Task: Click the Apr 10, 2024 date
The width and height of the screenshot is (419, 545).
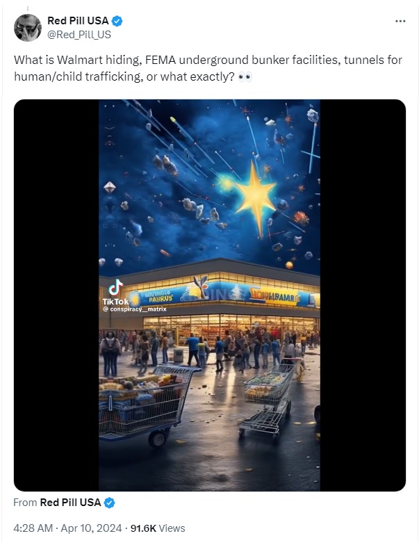Action: (92, 528)
